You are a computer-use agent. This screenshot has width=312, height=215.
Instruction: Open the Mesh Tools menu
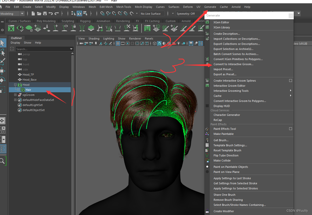(124, 7)
